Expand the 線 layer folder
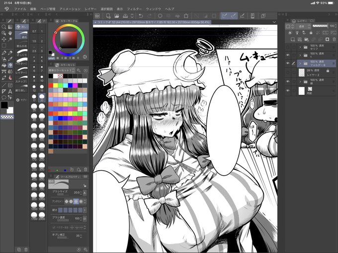Image resolution: width=338 pixels, height=253 pixels. coord(300,81)
